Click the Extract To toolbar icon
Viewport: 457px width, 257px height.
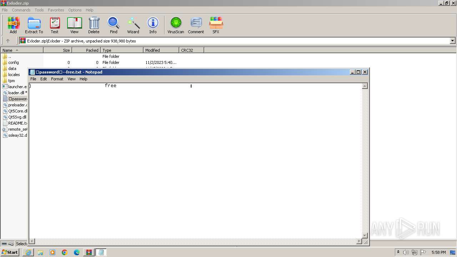34,25
